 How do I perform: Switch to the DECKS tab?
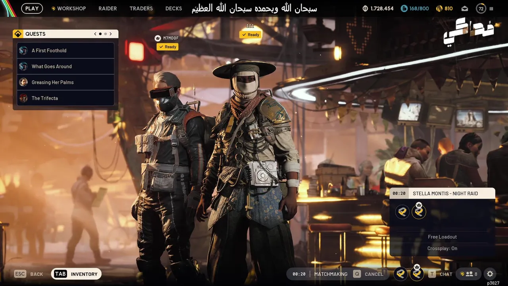click(173, 8)
